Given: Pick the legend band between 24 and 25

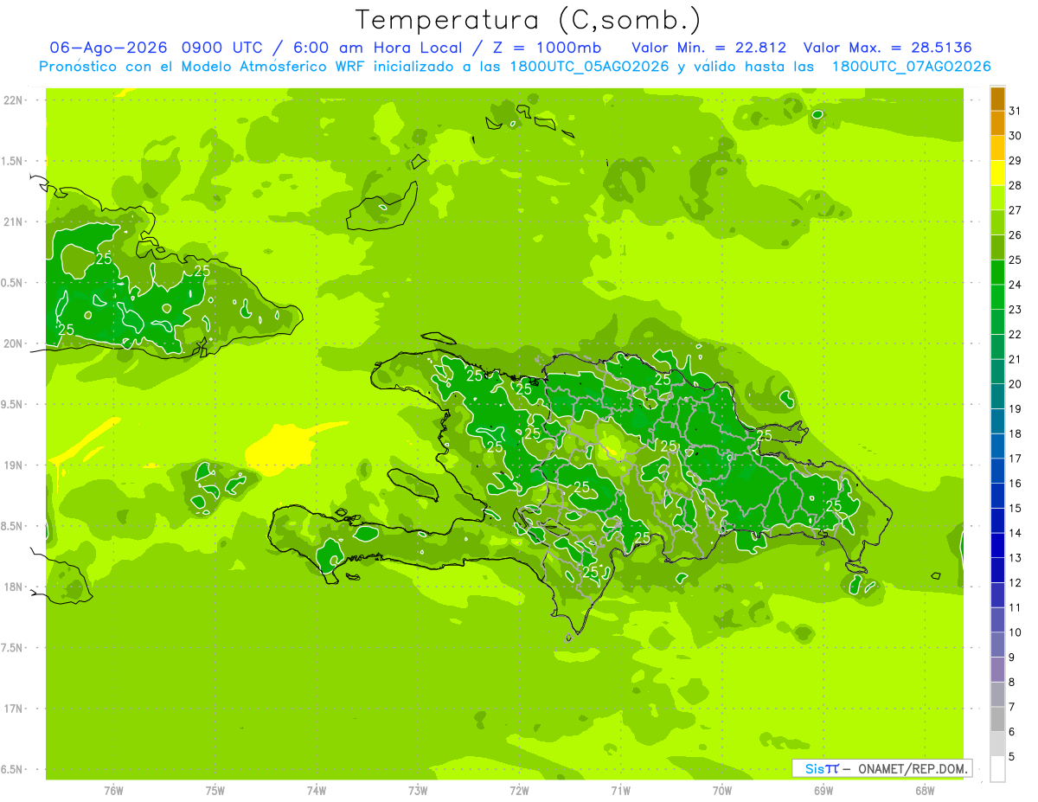Looking at the screenshot, I should pos(997,273).
